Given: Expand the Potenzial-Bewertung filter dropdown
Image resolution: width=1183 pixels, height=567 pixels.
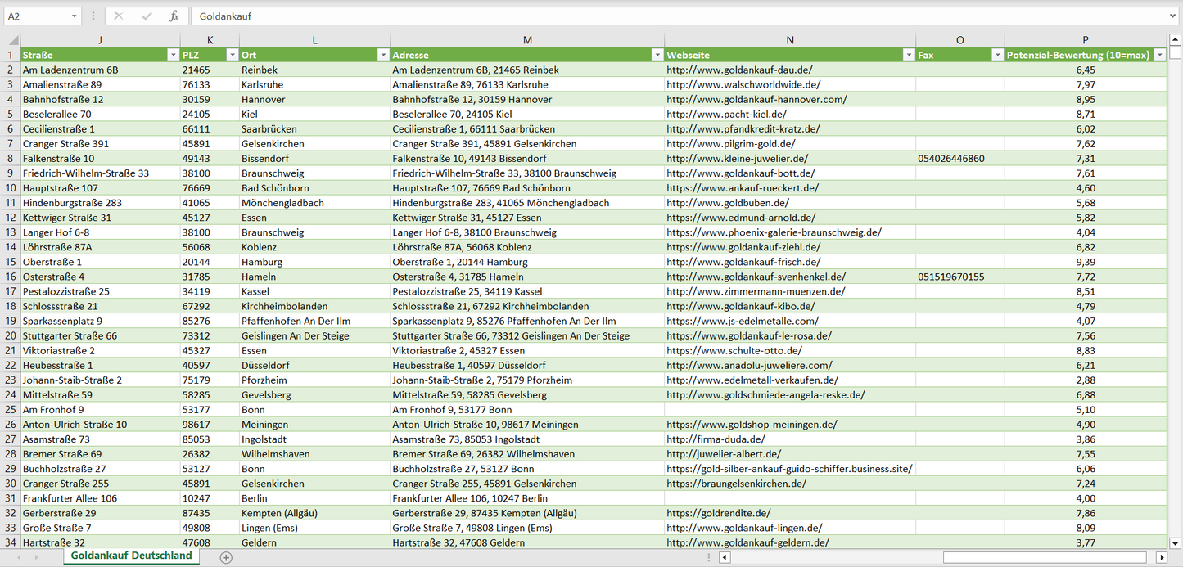Looking at the screenshot, I should coord(1159,55).
